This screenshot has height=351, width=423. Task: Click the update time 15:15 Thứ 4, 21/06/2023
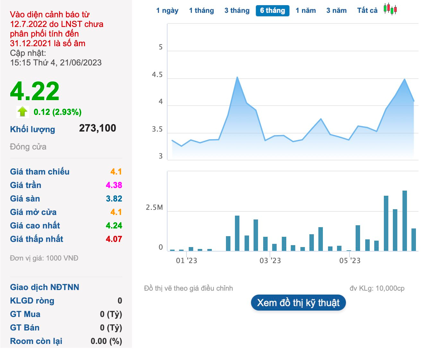pos(56,63)
